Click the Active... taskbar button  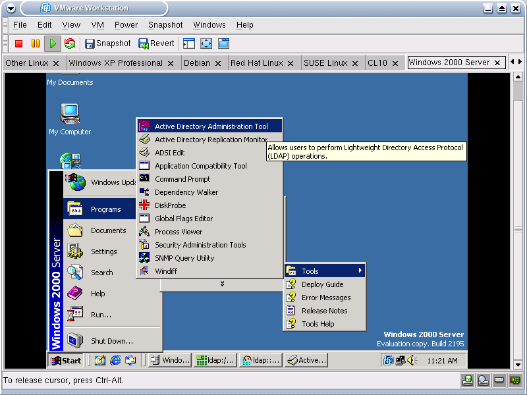tap(306, 360)
